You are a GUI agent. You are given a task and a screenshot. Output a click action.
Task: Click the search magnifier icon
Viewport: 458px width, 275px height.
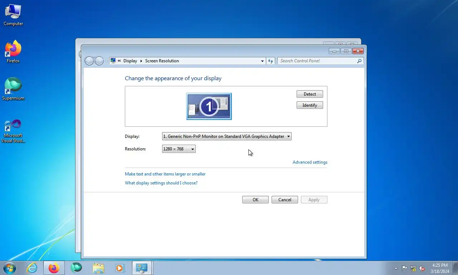(x=360, y=61)
